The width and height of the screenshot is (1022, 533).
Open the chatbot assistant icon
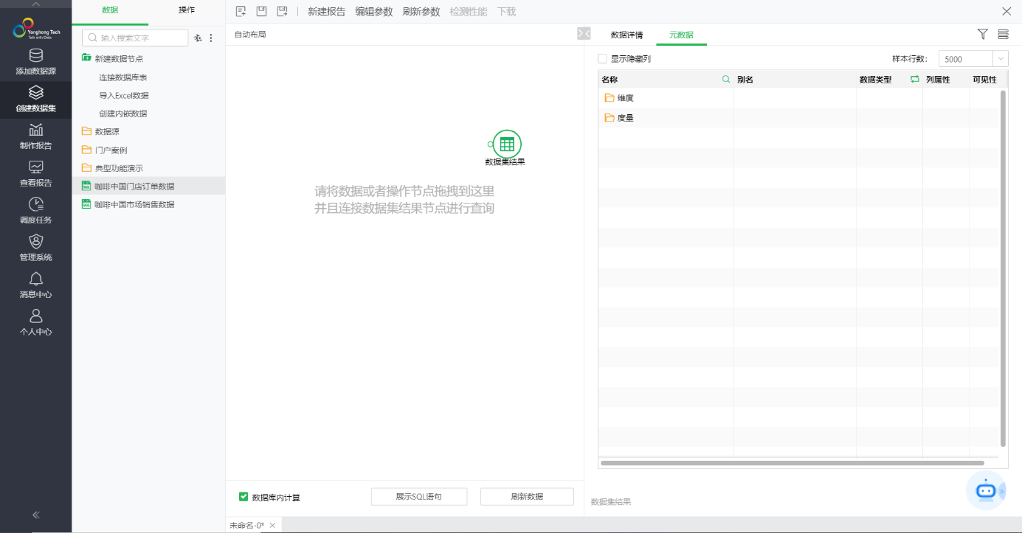987,490
